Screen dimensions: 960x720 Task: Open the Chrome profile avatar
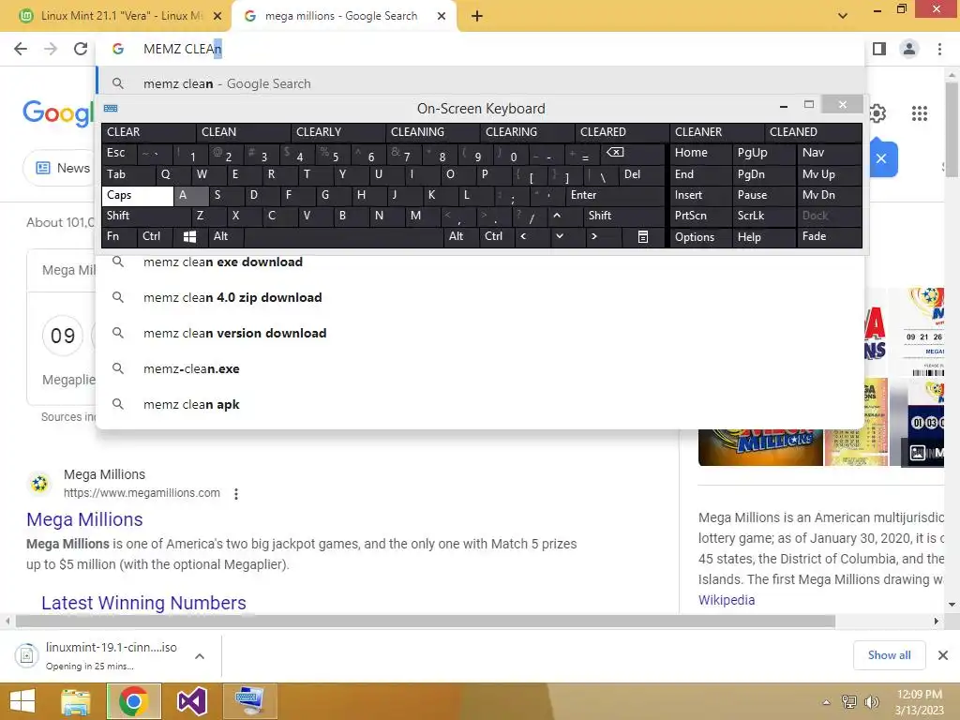[x=909, y=49]
